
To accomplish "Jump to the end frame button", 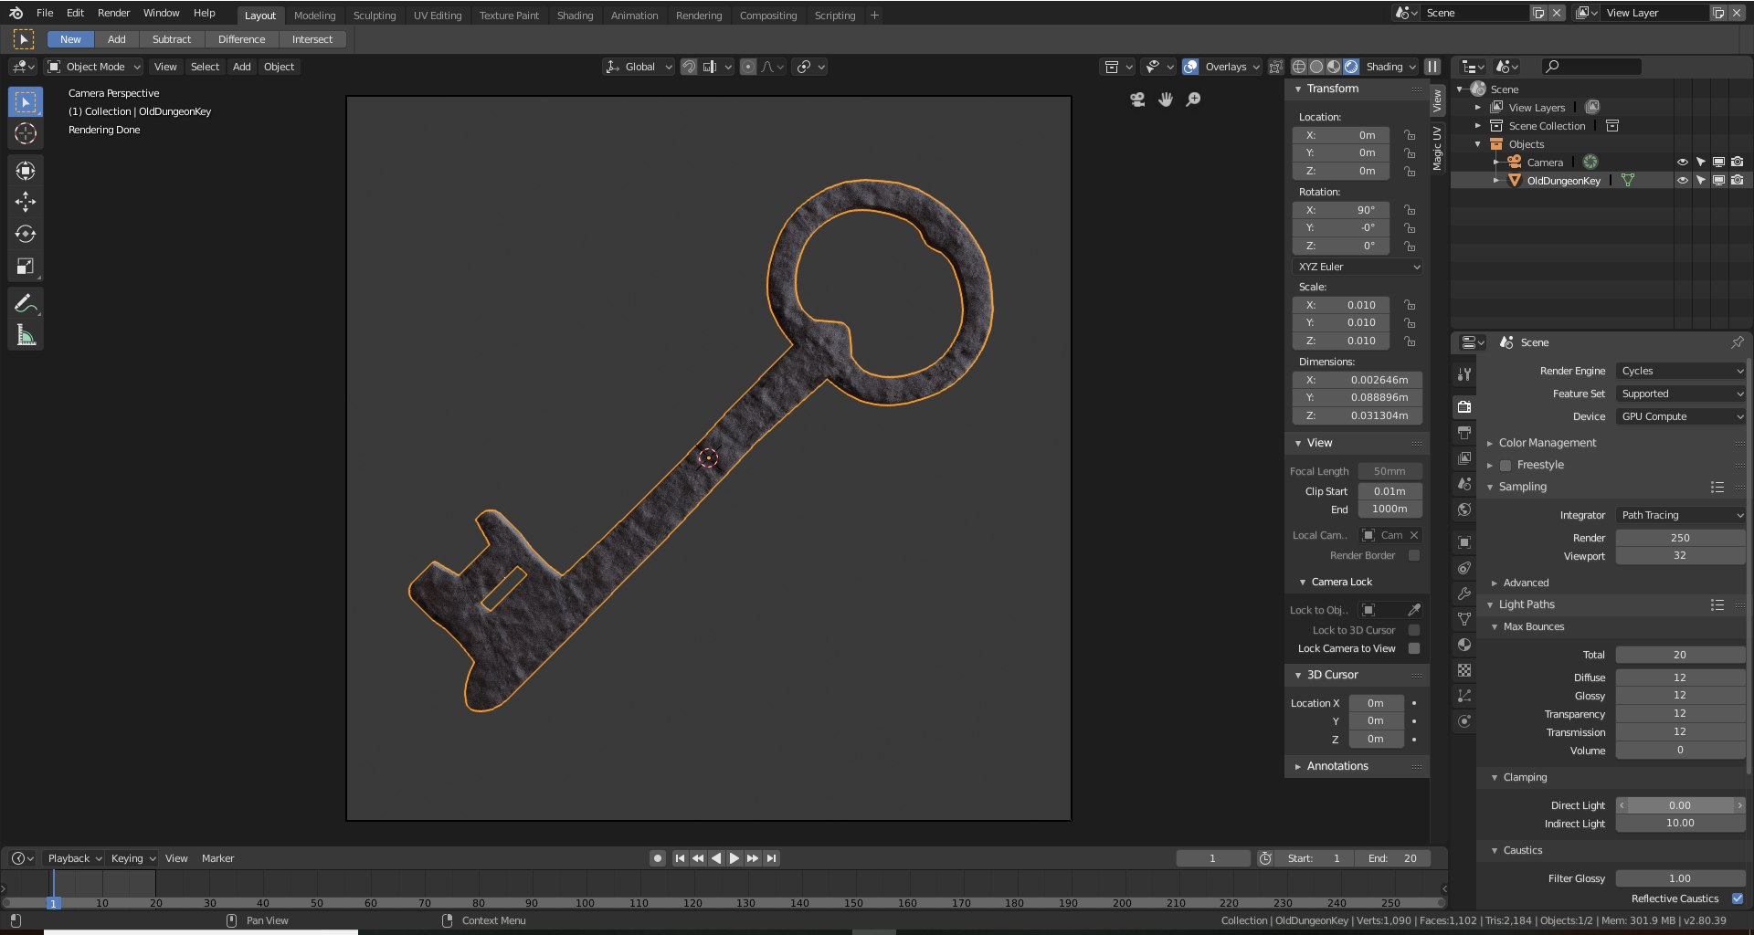I will click(x=772, y=858).
